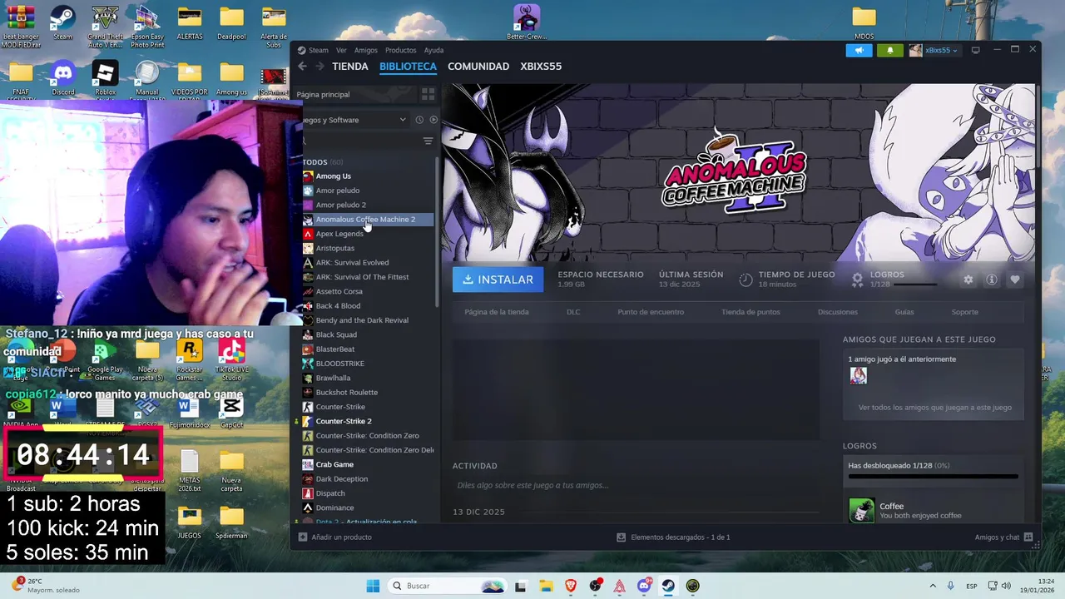
Task: Open the Discusiones tab
Action: point(838,312)
